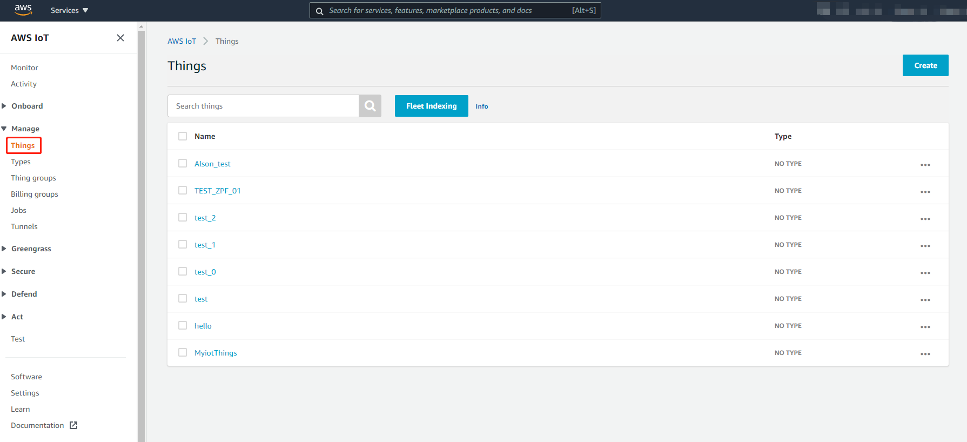Check the Alson_test checkbox
The height and width of the screenshot is (442, 967).
183,163
